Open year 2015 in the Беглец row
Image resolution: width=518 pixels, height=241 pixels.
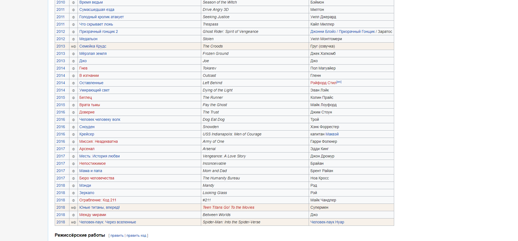(61, 97)
